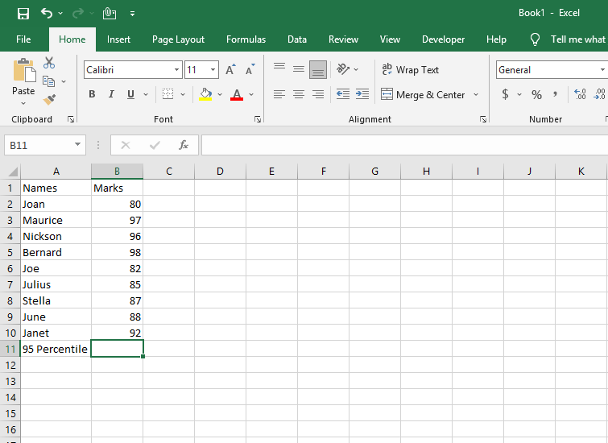Viewport: 608px width, 443px height.
Task: Open the Help tab
Action: tap(496, 39)
